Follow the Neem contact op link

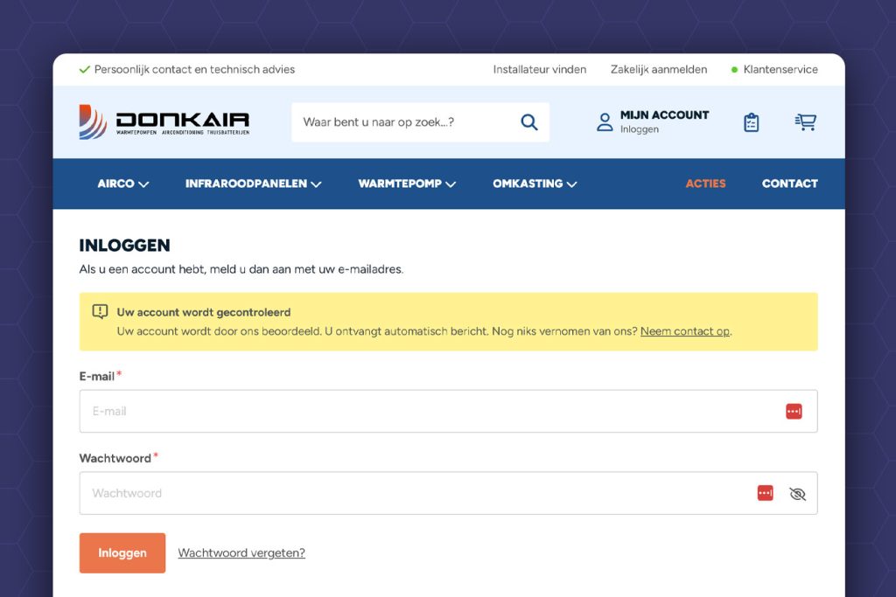[685, 331]
